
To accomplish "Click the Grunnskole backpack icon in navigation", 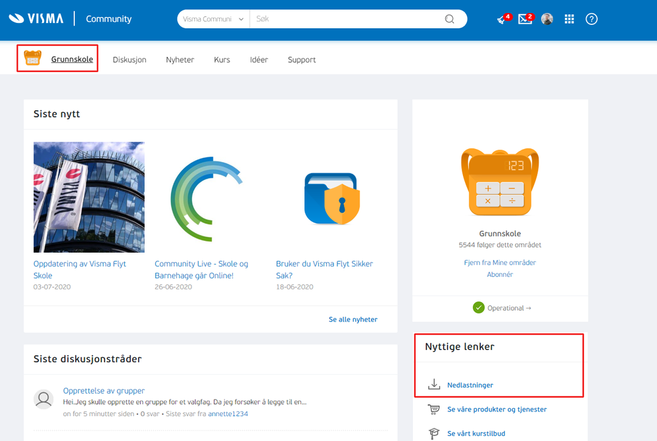I will pos(33,58).
